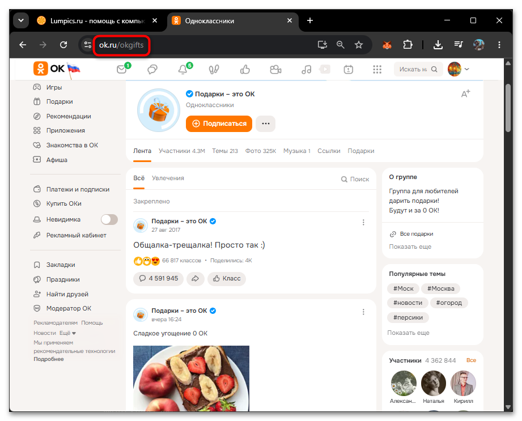
Task: Open the group three-dots more button
Action: coord(265,124)
